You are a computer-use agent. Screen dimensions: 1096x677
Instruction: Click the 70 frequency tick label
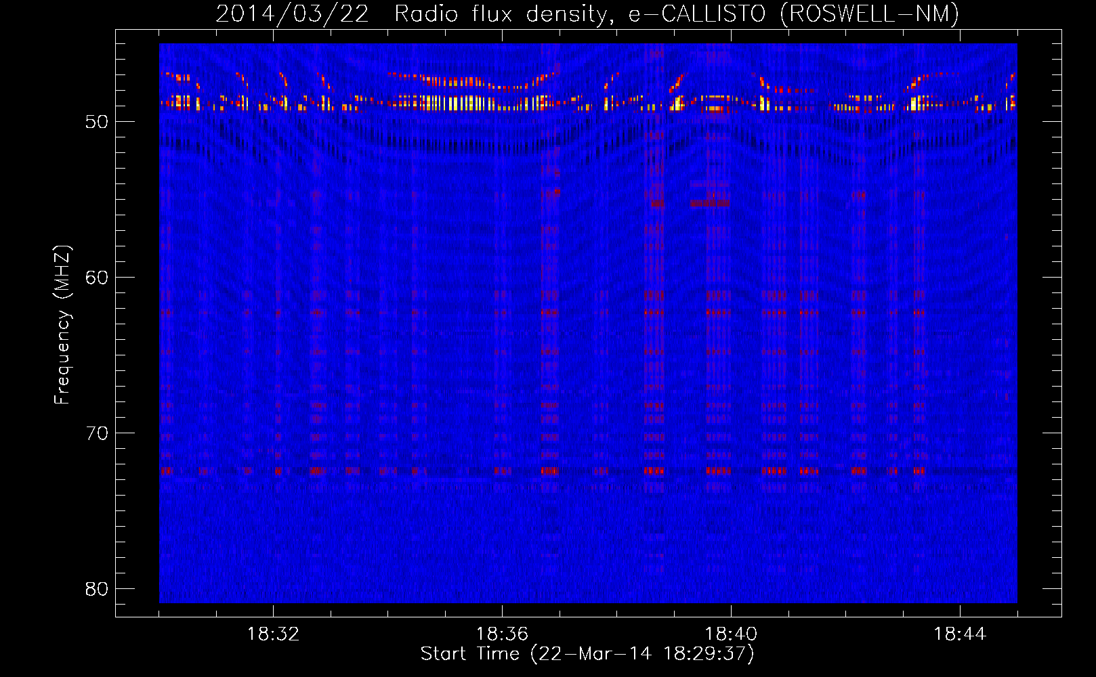point(97,433)
